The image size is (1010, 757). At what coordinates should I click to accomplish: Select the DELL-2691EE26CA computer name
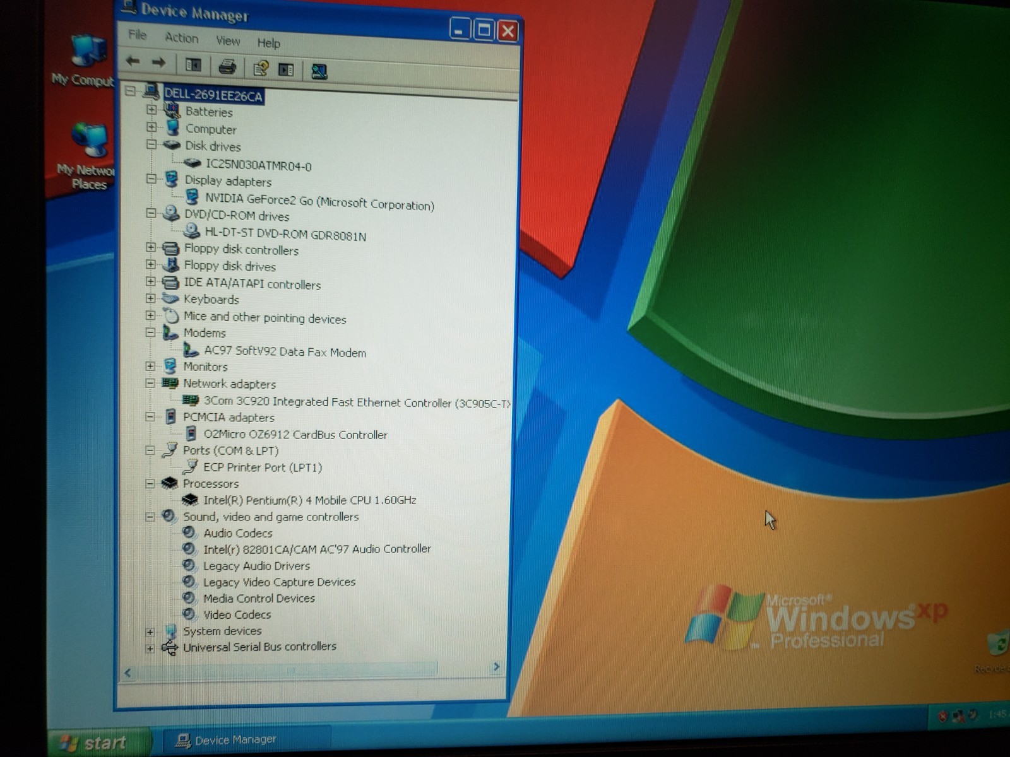coord(213,95)
